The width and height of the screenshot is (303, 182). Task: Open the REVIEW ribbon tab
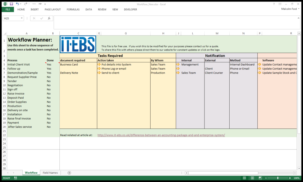coord(102,9)
